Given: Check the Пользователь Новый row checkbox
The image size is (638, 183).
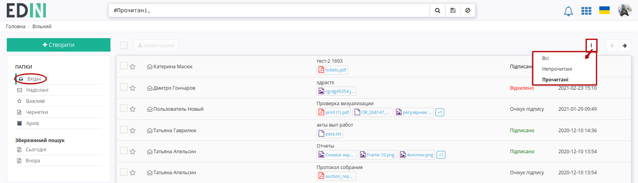Looking at the screenshot, I should point(124,108).
